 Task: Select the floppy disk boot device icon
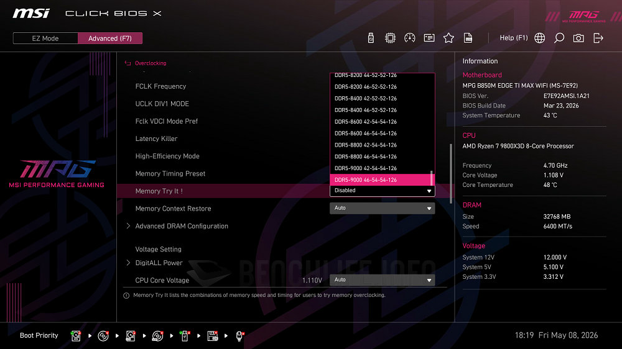pos(213,336)
